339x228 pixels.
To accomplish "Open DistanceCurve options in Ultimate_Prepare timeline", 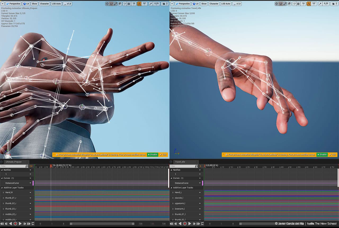I will (30, 183).
